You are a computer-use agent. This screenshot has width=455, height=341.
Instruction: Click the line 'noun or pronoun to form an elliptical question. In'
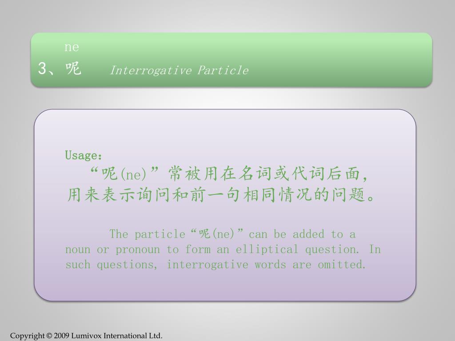[223, 250]
